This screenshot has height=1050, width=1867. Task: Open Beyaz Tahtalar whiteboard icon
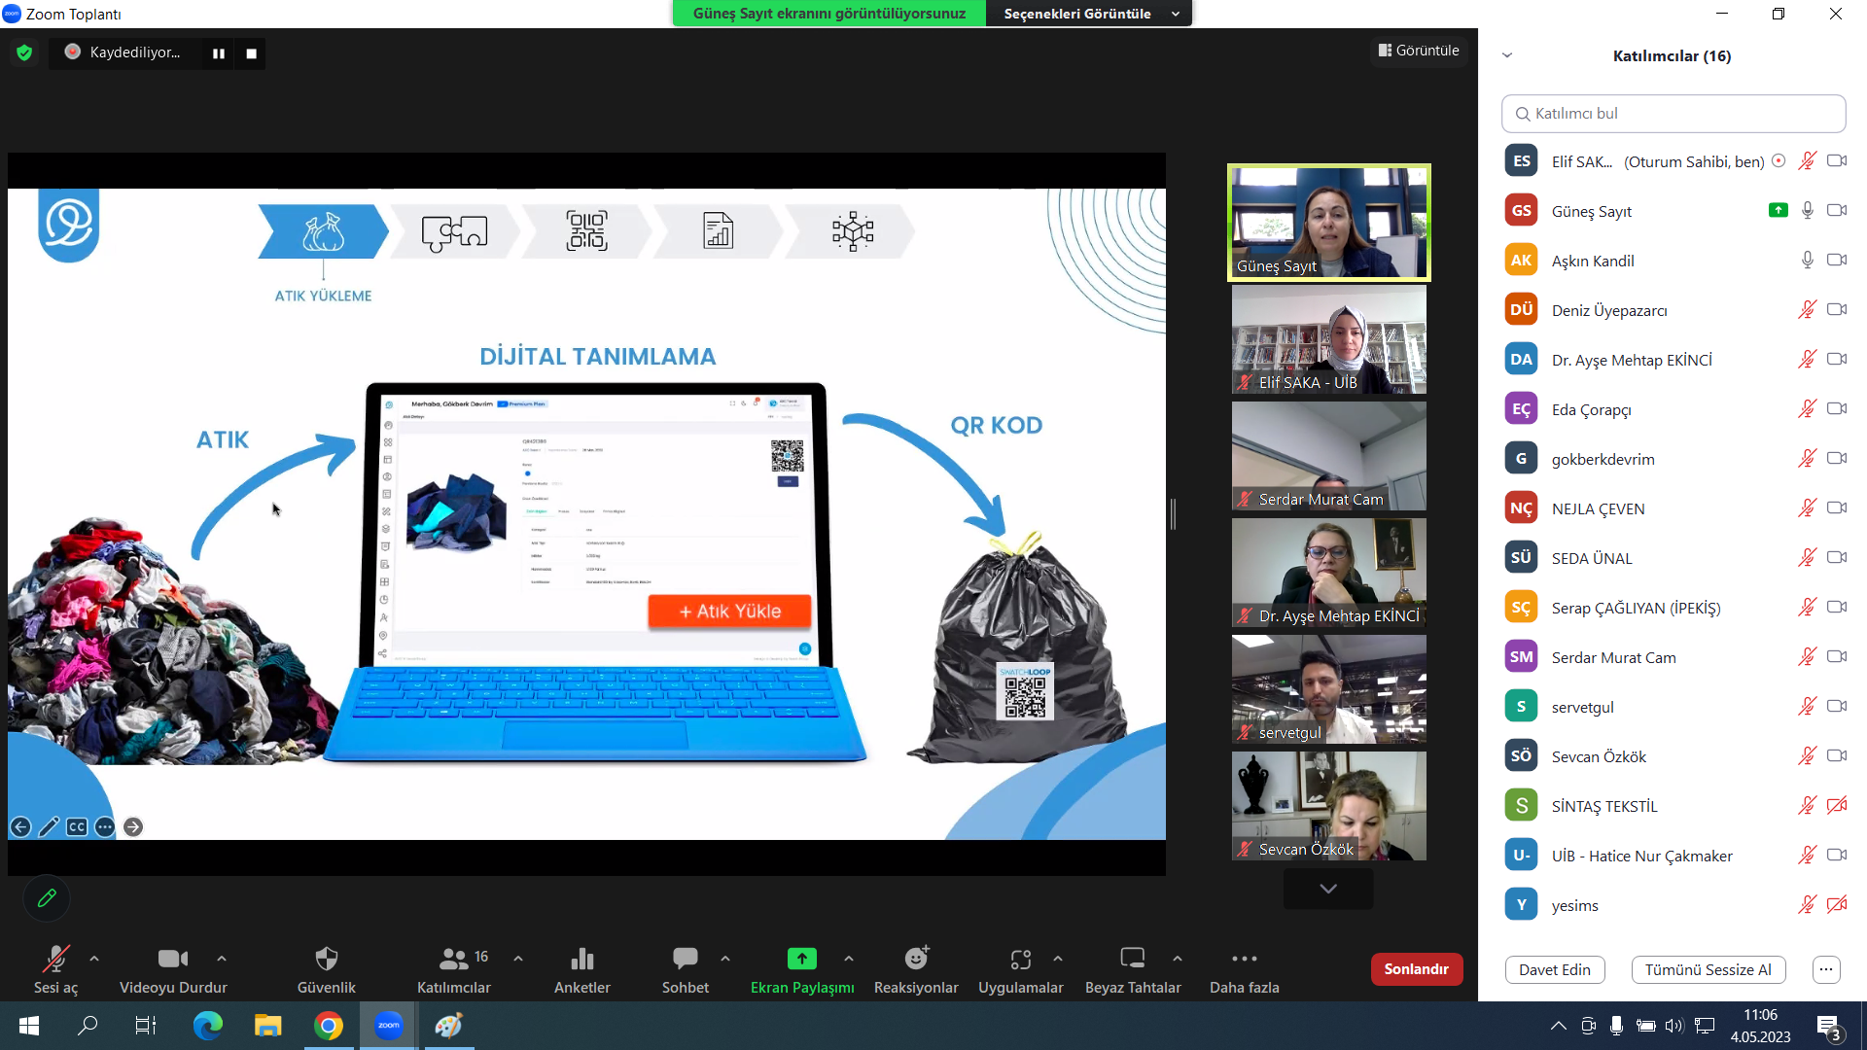[x=1132, y=959]
